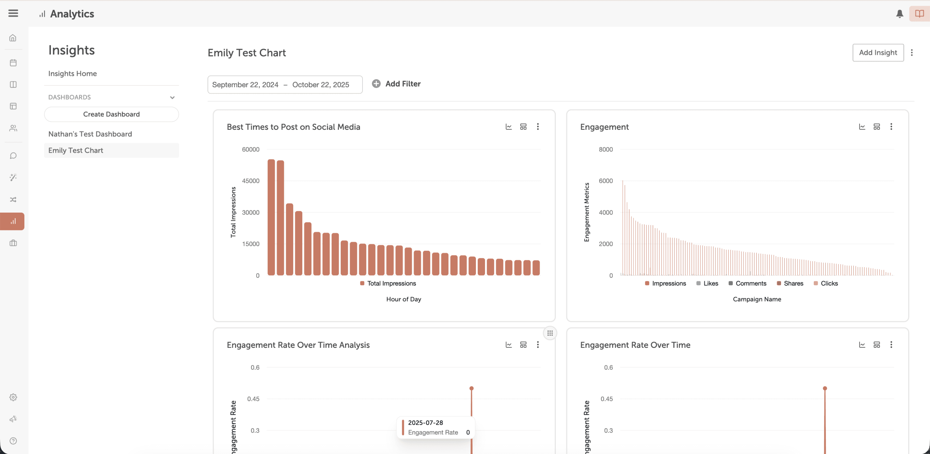Open settings gear in sidebar
The width and height of the screenshot is (930, 454).
[x=13, y=397]
